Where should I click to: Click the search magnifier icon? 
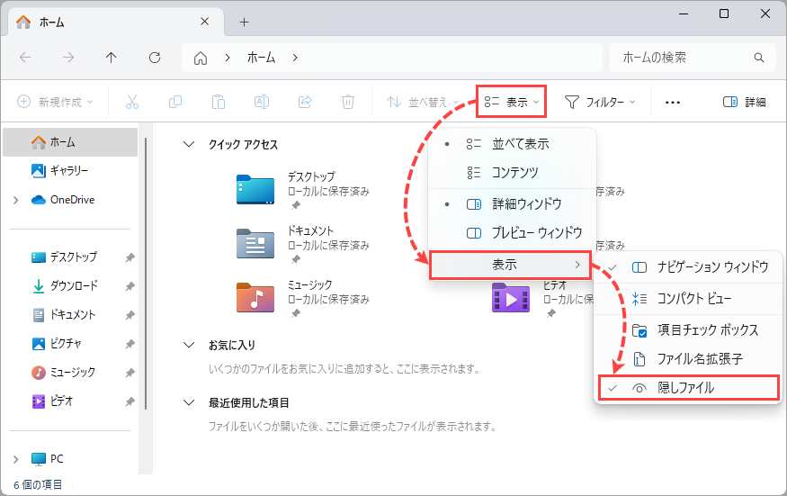759,58
